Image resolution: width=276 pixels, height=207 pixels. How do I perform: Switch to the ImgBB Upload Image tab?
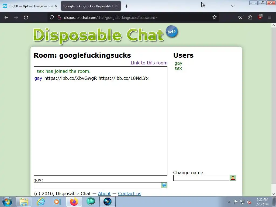30,6
